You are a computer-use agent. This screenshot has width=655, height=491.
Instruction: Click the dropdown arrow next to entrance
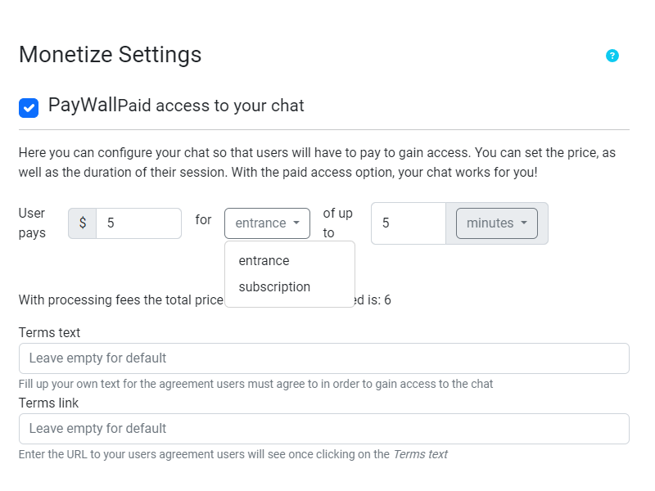[297, 223]
